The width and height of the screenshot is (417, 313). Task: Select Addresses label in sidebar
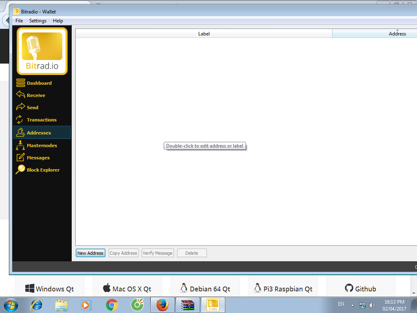click(39, 133)
